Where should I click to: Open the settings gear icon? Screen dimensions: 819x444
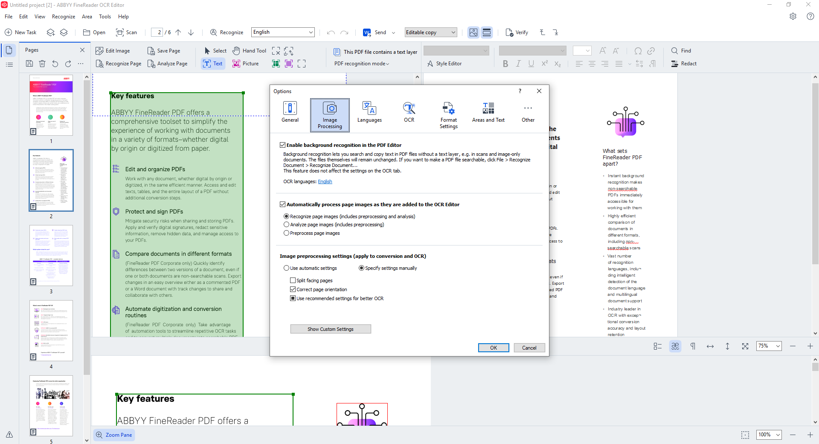793,16
